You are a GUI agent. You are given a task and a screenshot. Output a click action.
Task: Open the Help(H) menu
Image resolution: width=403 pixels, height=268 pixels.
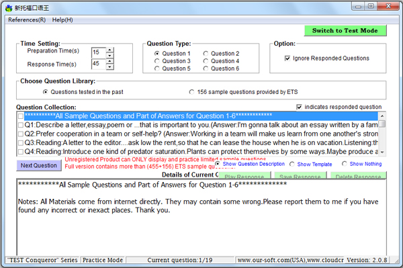[62, 19]
